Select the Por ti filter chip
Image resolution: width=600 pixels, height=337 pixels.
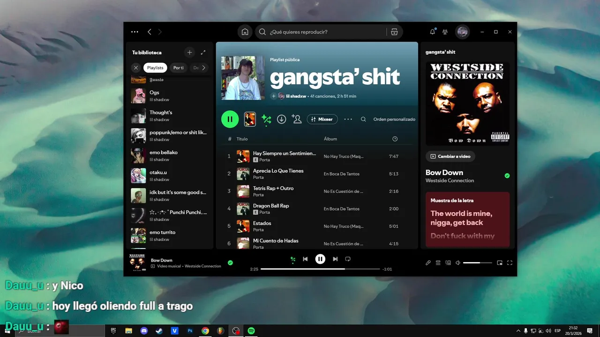click(179, 68)
